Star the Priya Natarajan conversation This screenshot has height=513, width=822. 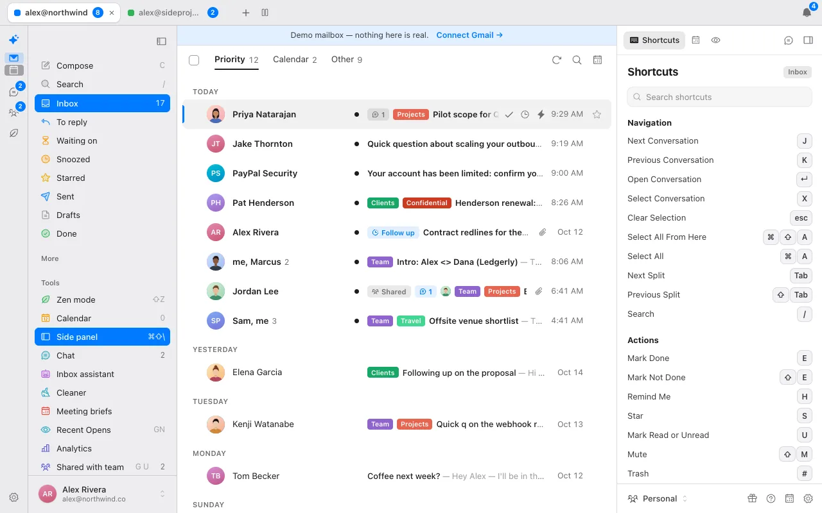[x=597, y=114]
